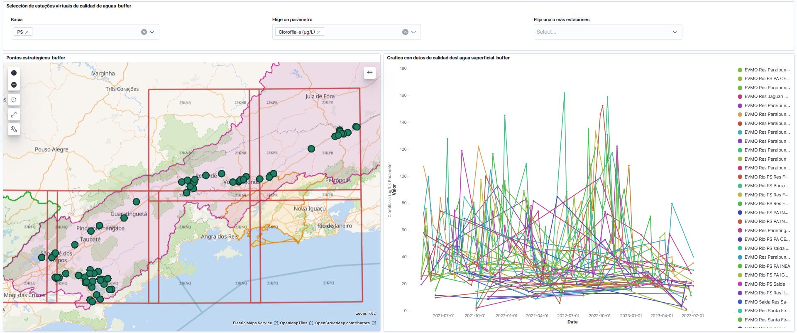Remove the Clorofila-a parameter tag
The height and width of the screenshot is (333, 797).
click(319, 32)
